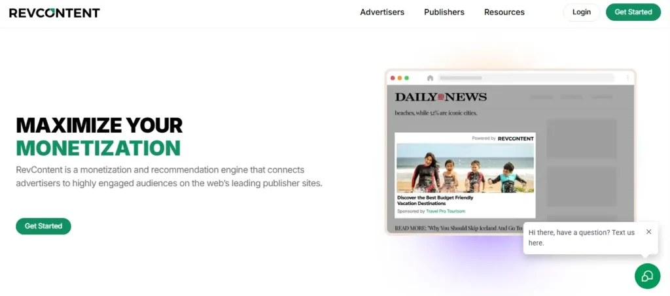Click the 'RevContent is a monetization' paragraph
670x296 pixels.
coord(169,176)
